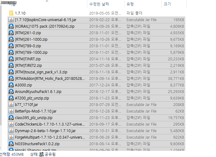Select file name A3000.zip
This screenshot has width=216, height=157.
[24, 85]
